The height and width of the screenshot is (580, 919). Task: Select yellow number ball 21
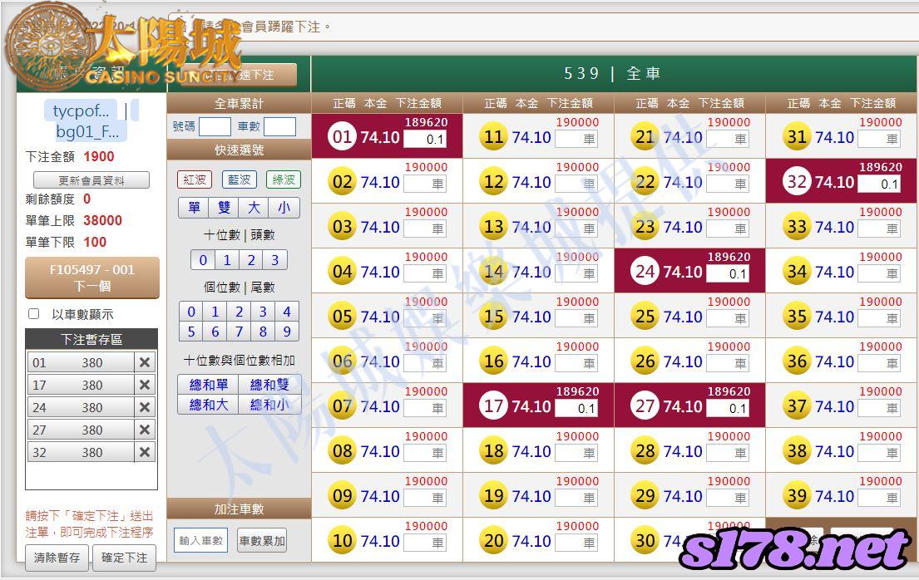(645, 137)
